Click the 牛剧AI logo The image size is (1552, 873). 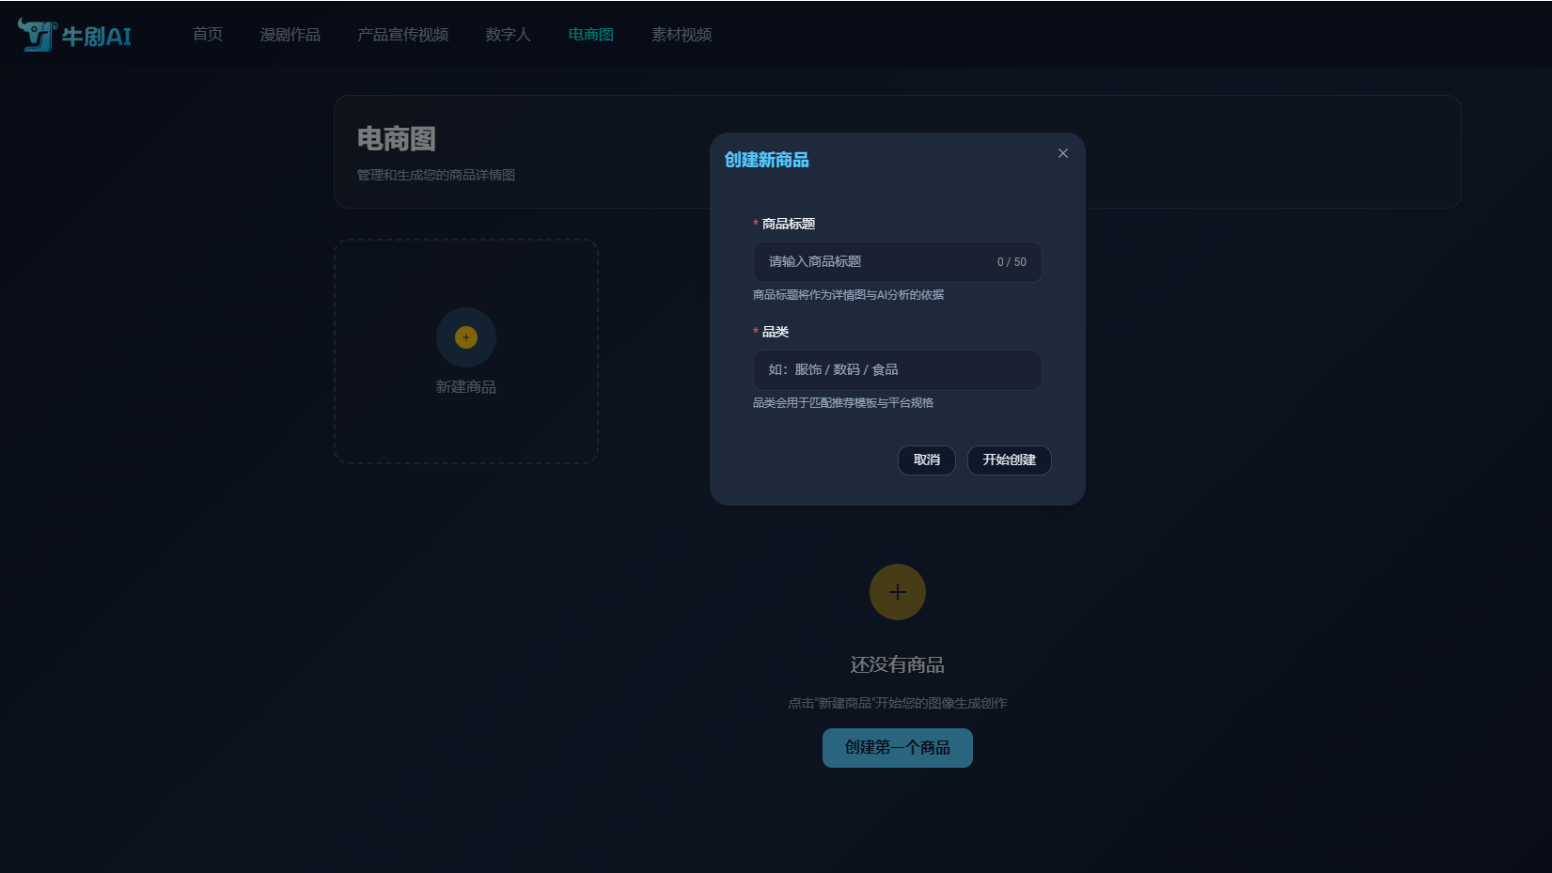click(74, 35)
